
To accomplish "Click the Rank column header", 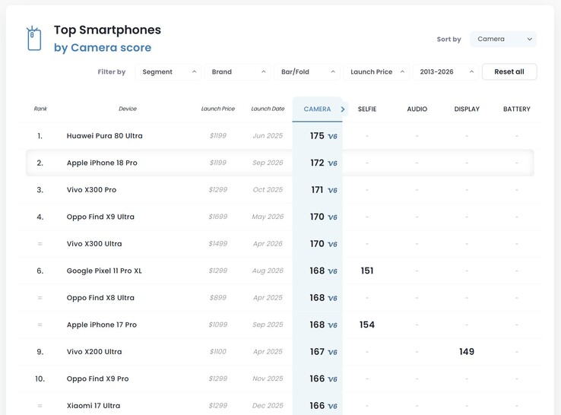I will (40, 109).
